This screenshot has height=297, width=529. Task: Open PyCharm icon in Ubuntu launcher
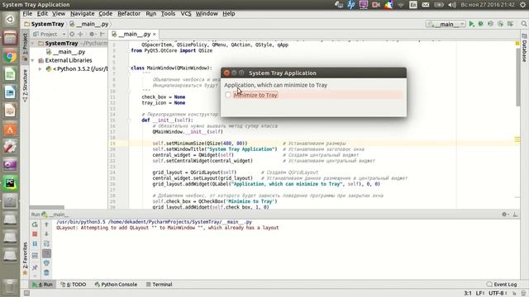pos(10,183)
